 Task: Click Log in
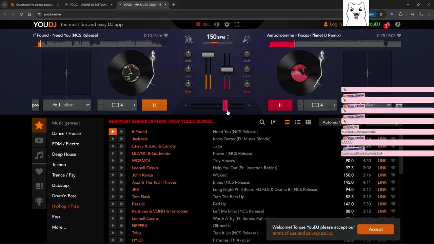point(333,24)
